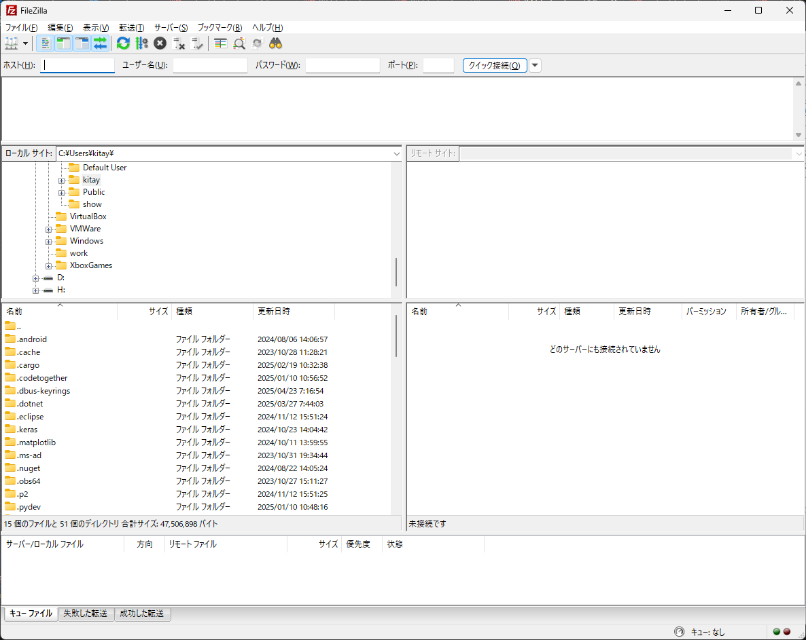The width and height of the screenshot is (806, 640).
Task: Open the quickconnect history dropdown arrow
Action: [535, 65]
